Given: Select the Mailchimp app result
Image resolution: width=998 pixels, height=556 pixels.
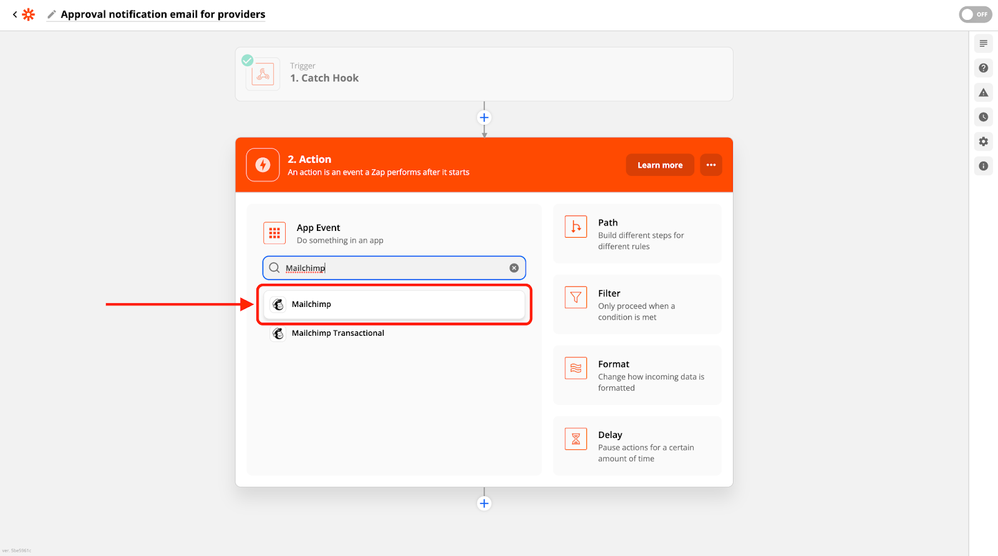Looking at the screenshot, I should (394, 305).
